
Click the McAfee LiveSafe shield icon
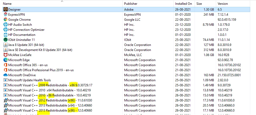pos(6,55)
